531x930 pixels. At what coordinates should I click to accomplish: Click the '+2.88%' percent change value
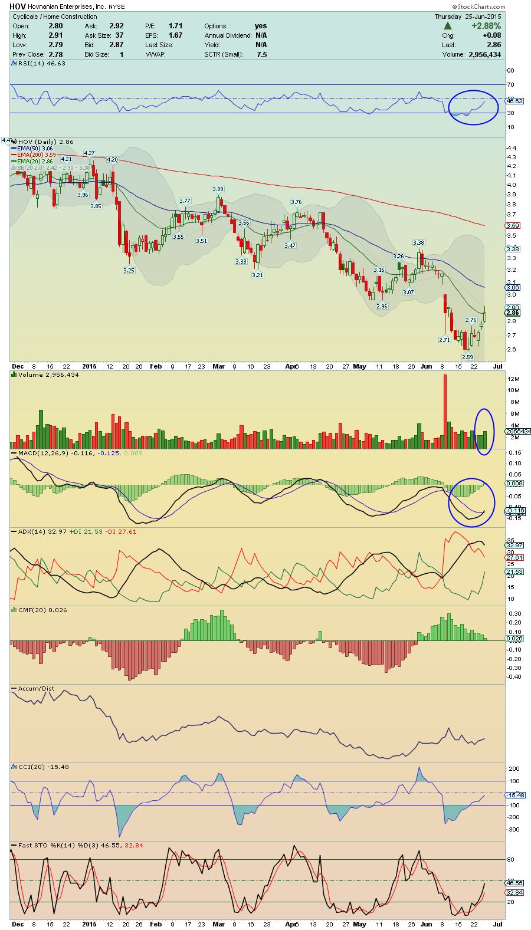click(x=486, y=26)
